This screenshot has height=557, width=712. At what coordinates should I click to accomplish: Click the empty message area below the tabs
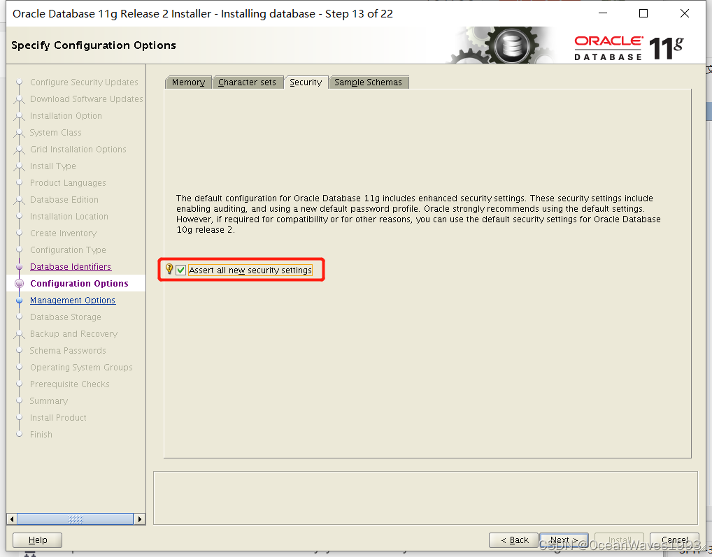tap(425, 498)
